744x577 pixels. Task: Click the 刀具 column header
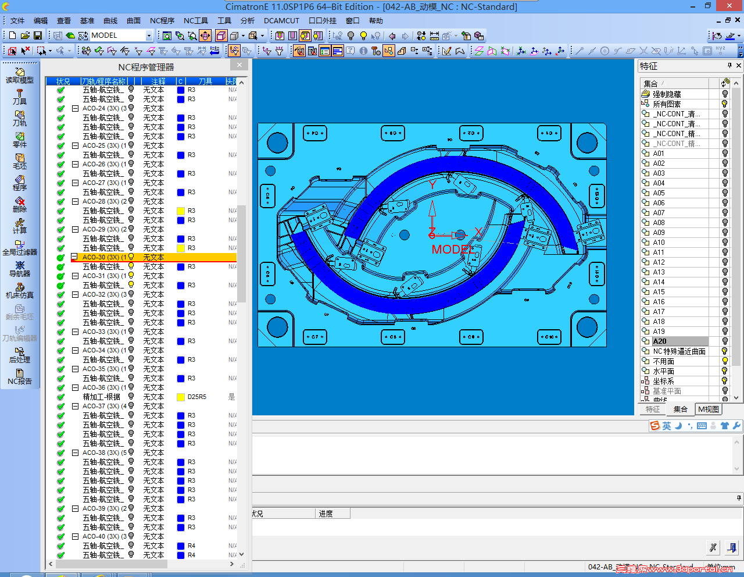tap(205, 81)
